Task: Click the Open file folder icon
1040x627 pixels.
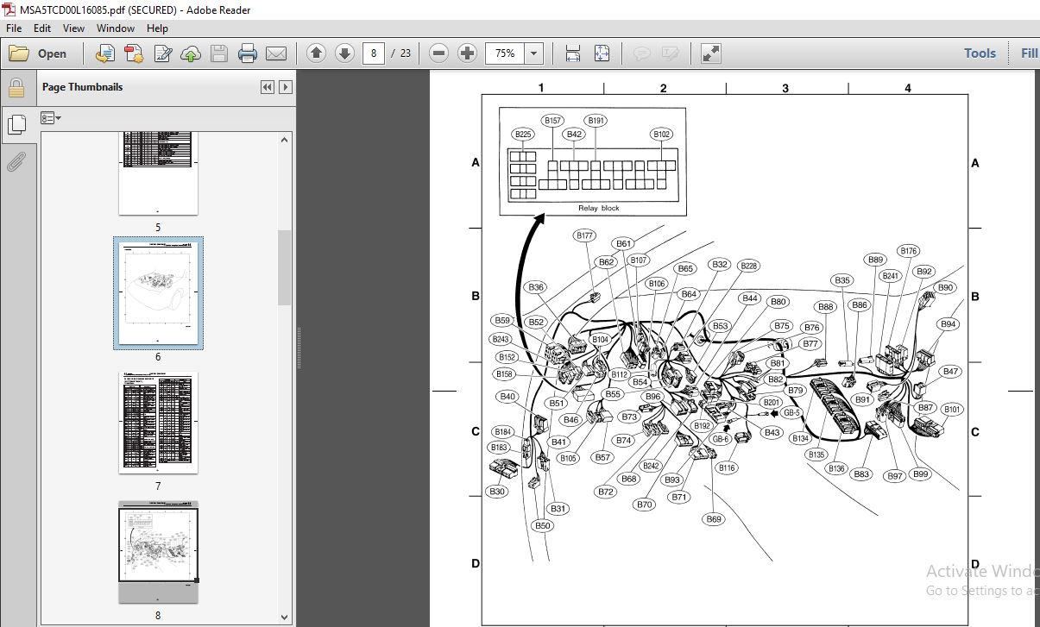Action: coord(19,53)
